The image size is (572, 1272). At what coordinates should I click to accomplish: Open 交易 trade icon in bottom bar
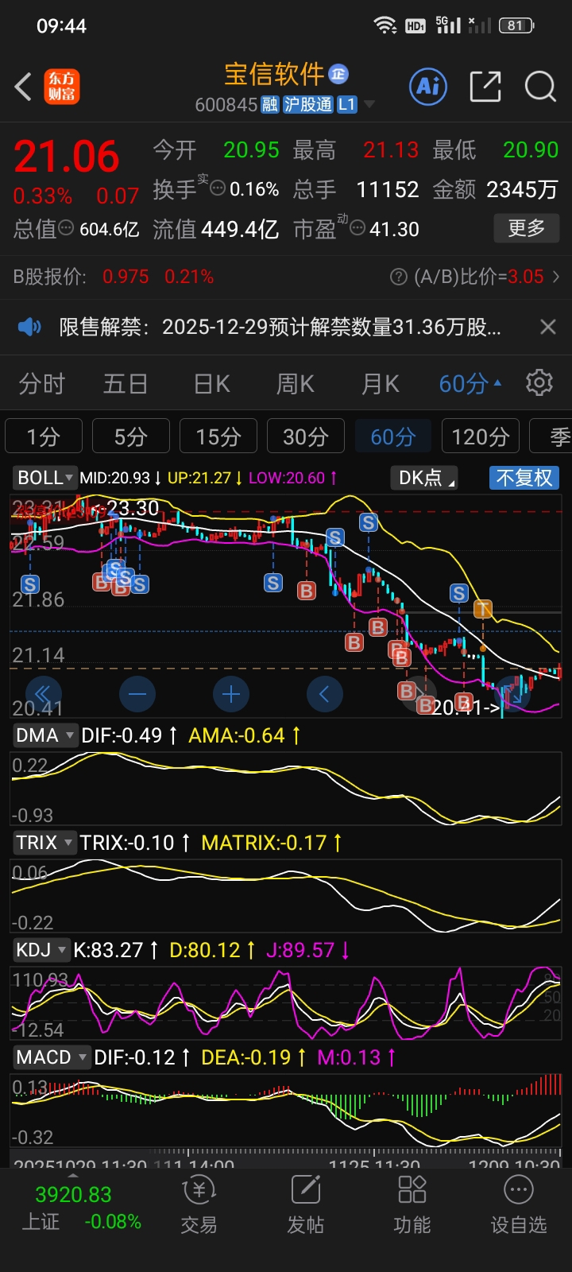[199, 1206]
